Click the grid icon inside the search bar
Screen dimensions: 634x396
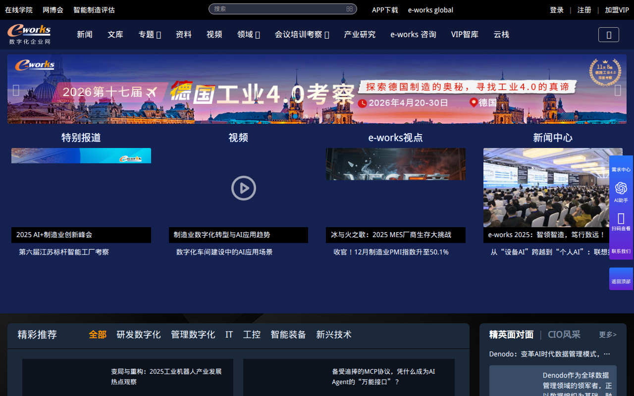coord(349,9)
